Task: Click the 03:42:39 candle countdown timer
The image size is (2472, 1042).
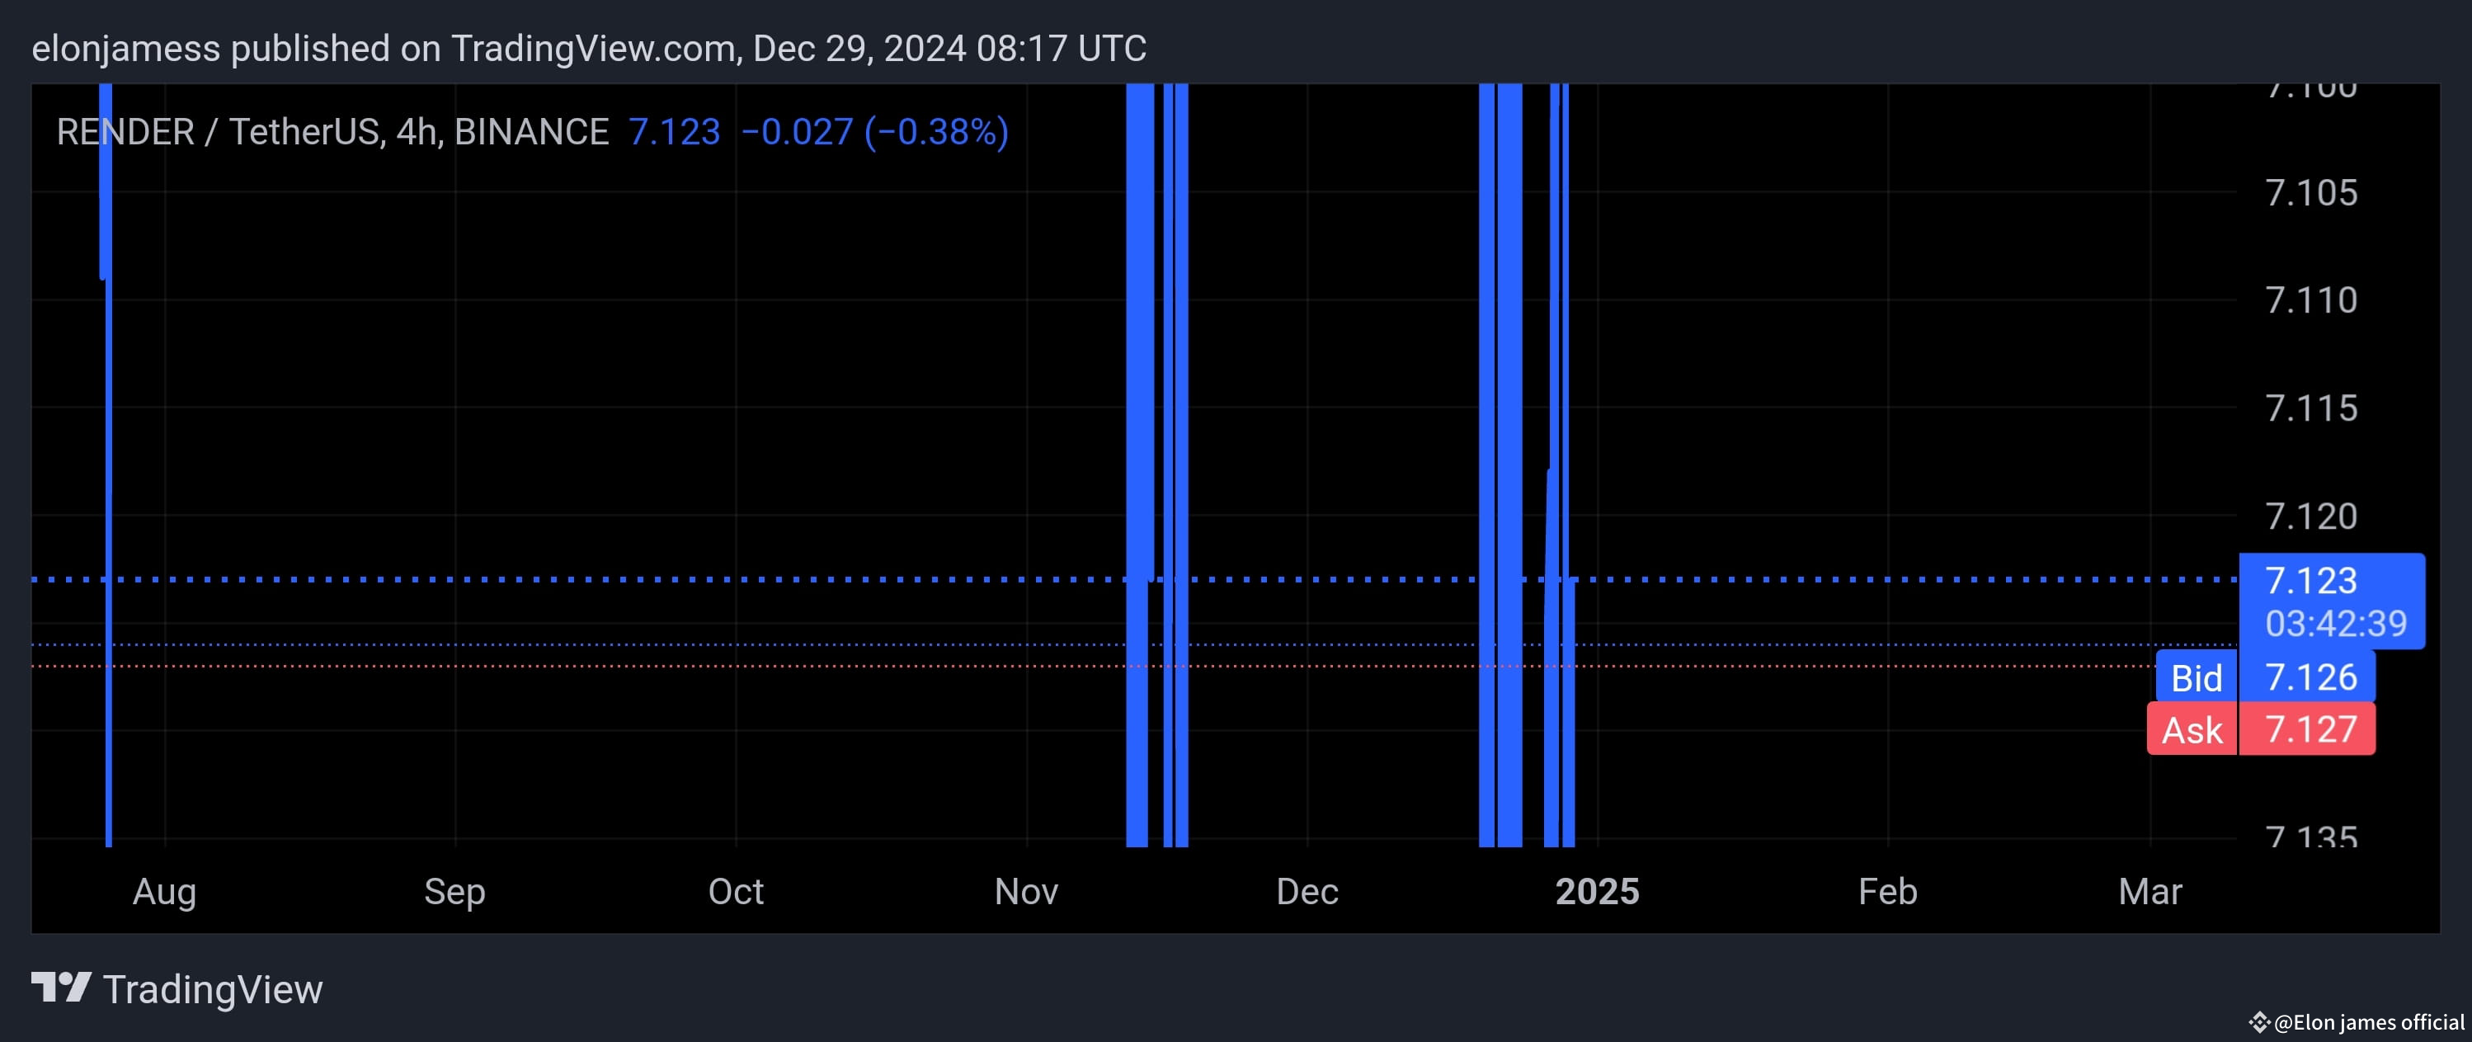Action: pyautogui.click(x=2335, y=624)
